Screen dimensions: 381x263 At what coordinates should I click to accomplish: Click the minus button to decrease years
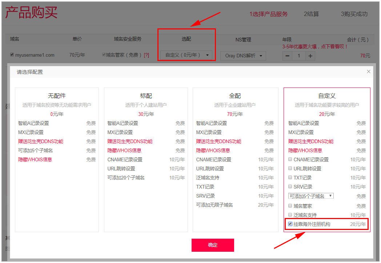click(x=287, y=56)
